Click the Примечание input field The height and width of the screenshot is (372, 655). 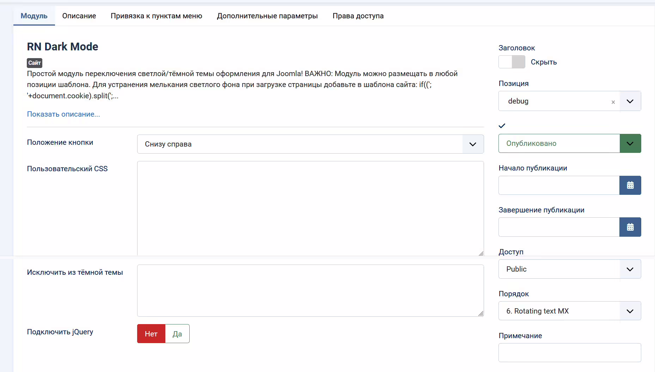tap(570, 353)
